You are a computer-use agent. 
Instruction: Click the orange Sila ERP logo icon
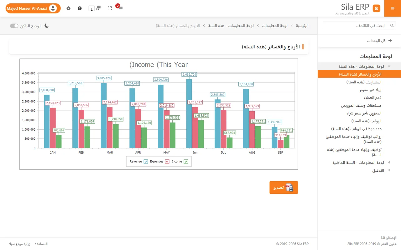click(377, 8)
